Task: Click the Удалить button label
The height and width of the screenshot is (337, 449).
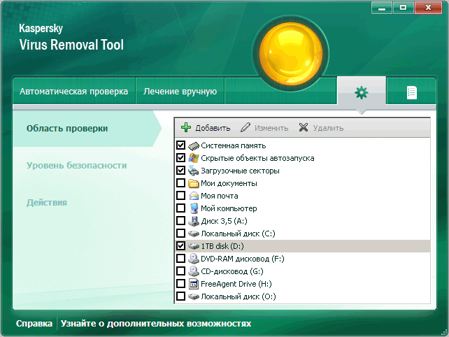Action: 328,128
